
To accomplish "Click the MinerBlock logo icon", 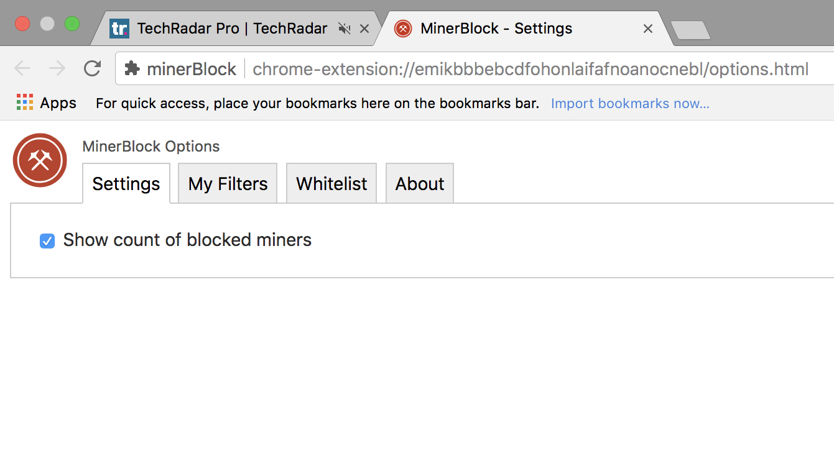I will tap(40, 160).
